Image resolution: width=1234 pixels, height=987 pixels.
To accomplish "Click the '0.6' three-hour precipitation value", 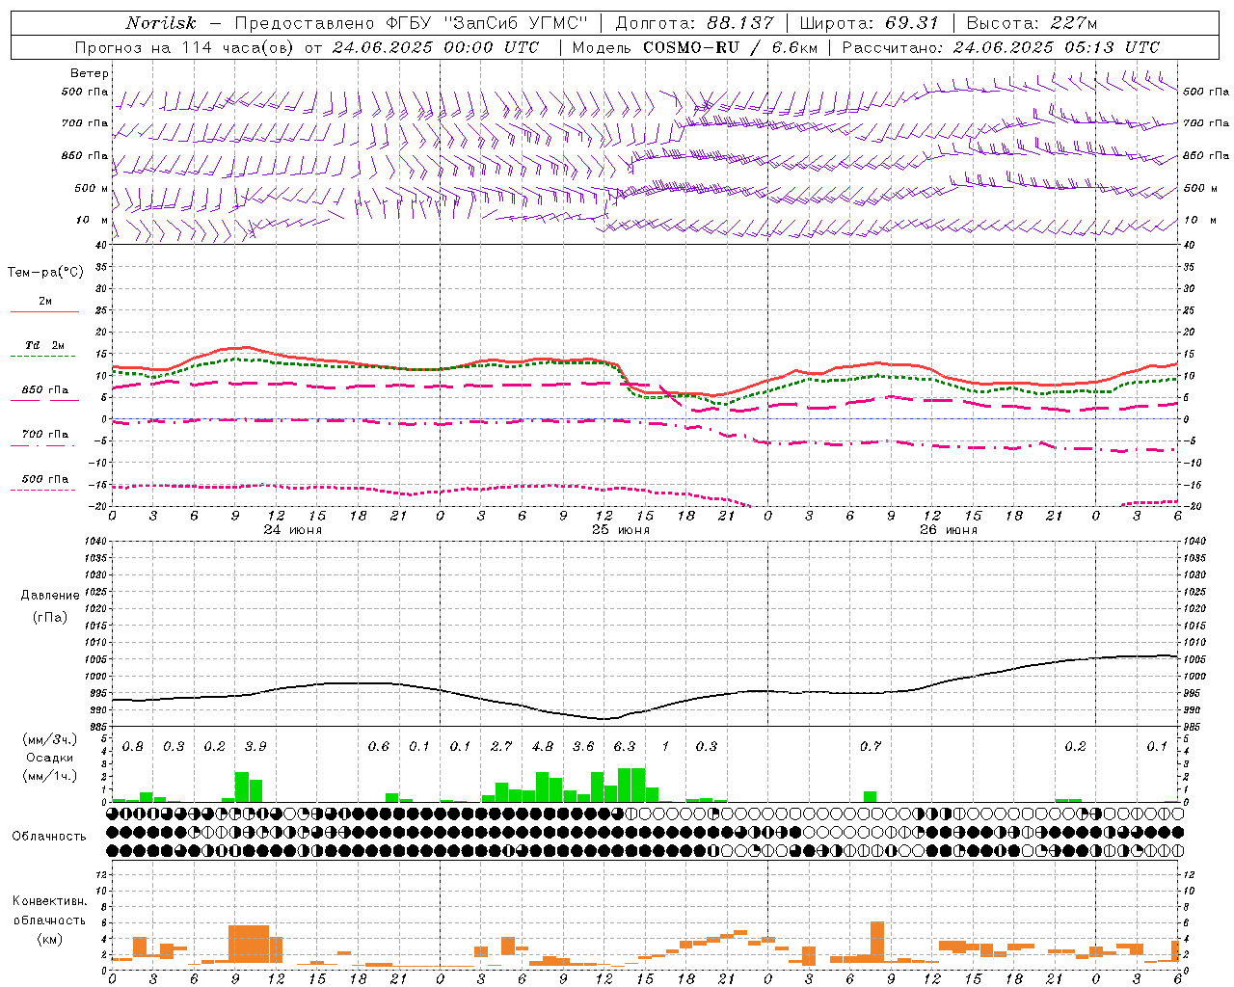I will 379,746.
